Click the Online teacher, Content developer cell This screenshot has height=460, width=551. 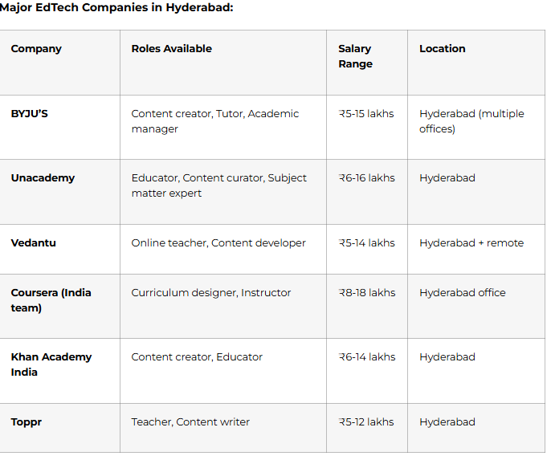tap(218, 243)
